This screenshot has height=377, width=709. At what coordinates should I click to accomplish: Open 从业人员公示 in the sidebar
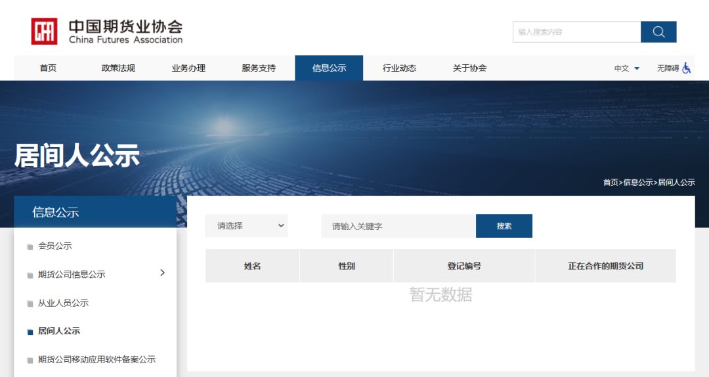63,303
